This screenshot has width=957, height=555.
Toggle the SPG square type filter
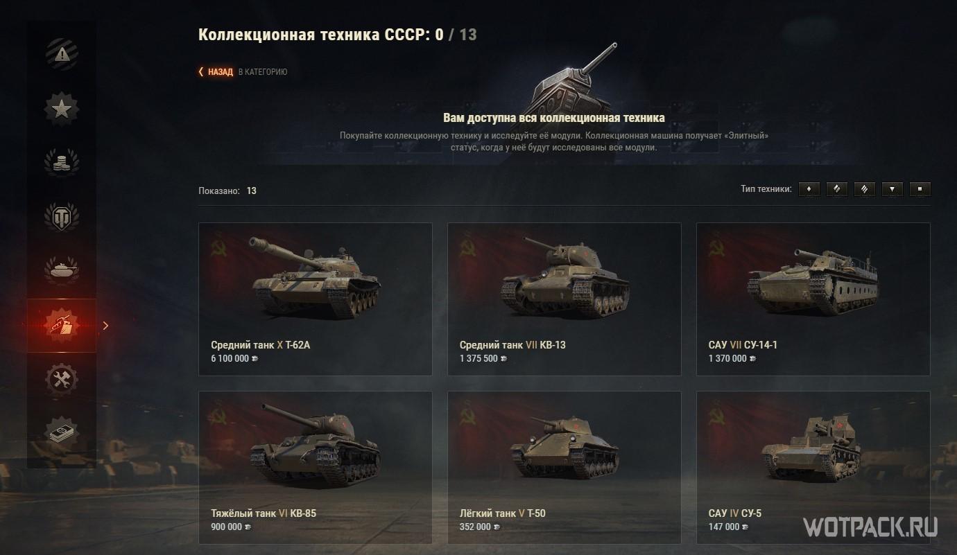coord(920,189)
